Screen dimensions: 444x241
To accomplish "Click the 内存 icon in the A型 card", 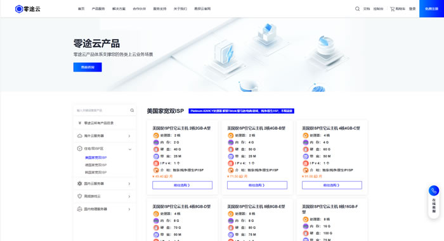I will (156, 142).
